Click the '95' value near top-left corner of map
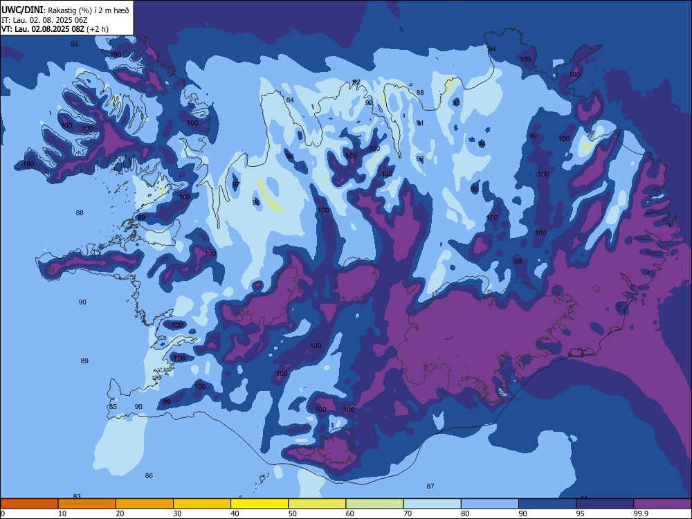Screen dimensions: 692x519 [74, 44]
